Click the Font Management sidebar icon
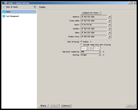Screen dimensions: 138x110 click(4, 16)
